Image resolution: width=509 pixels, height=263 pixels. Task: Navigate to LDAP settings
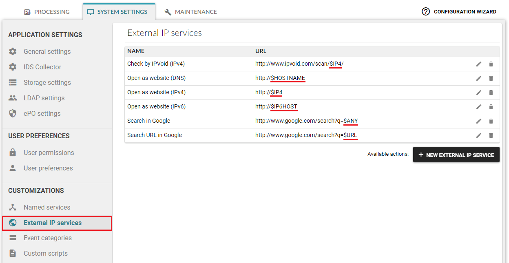coord(44,98)
